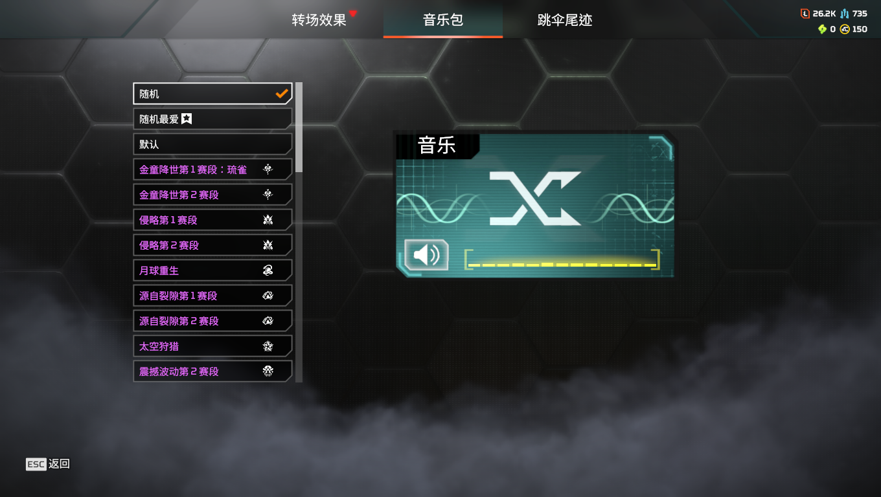Click crafting metals icon showing 735
The width and height of the screenshot is (881, 497).
point(845,14)
